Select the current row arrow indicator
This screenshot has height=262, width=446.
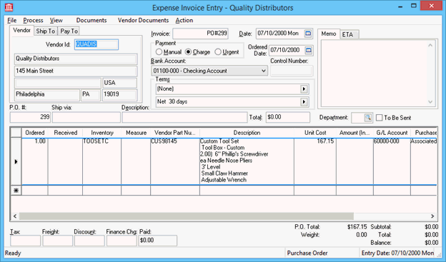tap(16, 161)
